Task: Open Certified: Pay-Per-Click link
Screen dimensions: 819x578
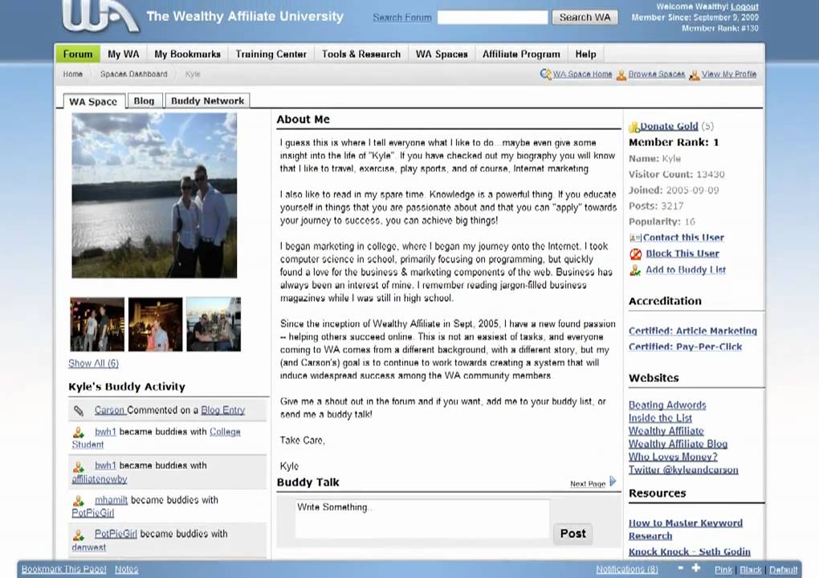Action: (685, 347)
